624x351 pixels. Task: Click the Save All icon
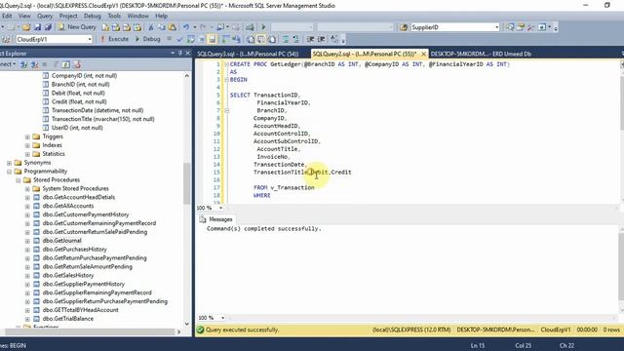[48, 27]
